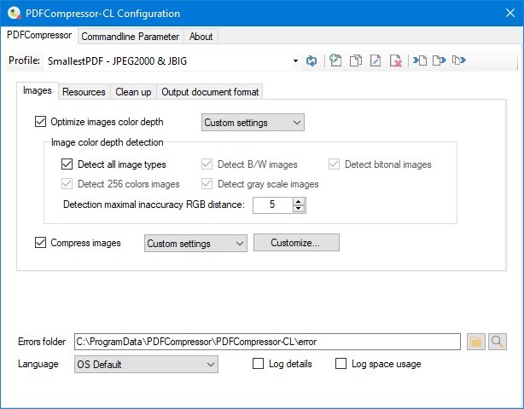This screenshot has width=524, height=409.
Task: Click the export all profiles icon
Action: 459,60
